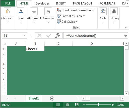Screen dimensions: 129x108
Task: Open the Clipboard paste icon group
Action: pyautogui.click(x=8, y=11)
